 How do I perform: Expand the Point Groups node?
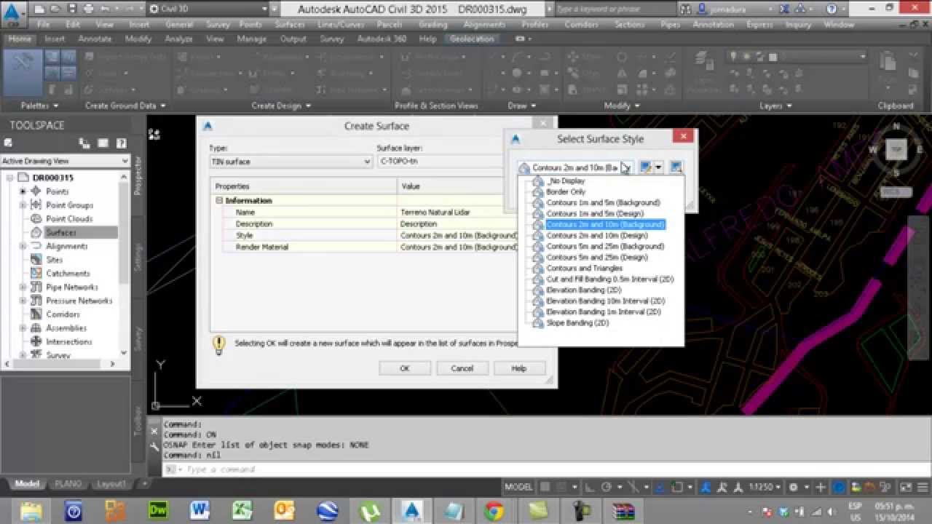(23, 205)
